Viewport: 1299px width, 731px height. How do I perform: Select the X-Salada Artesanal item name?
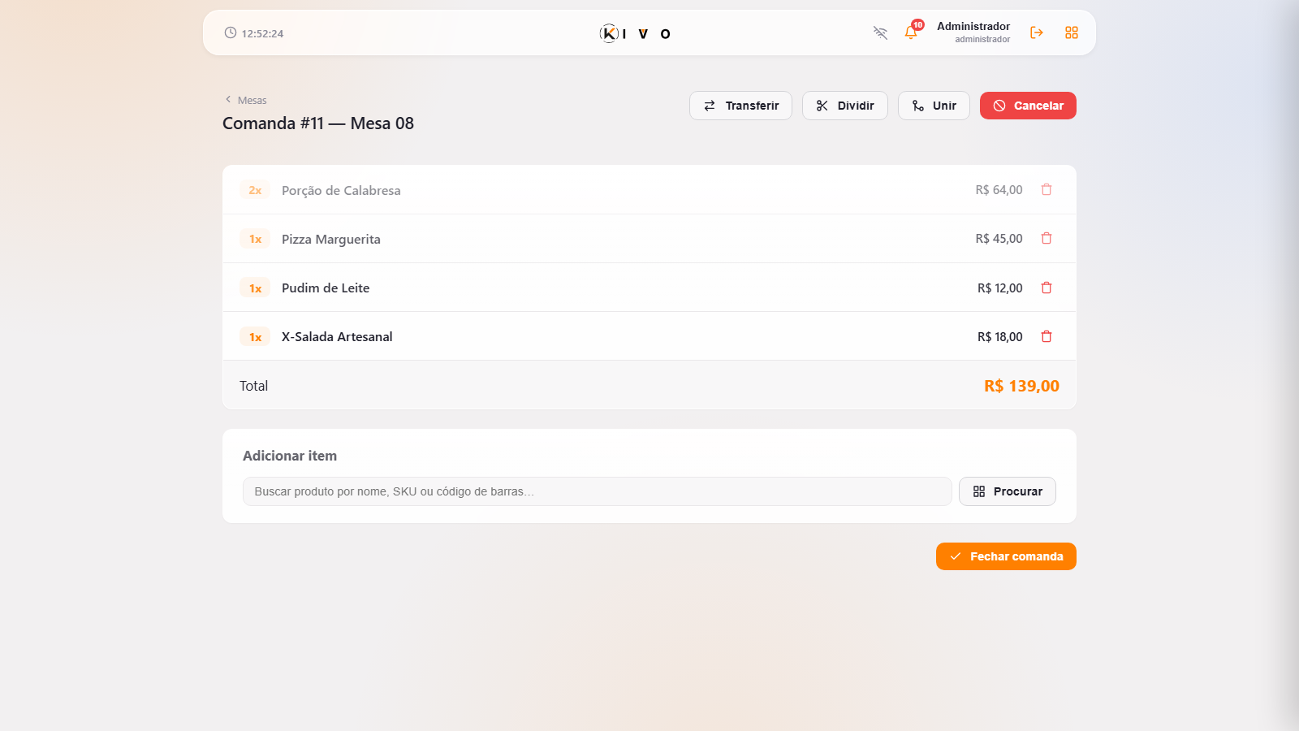[337, 336]
